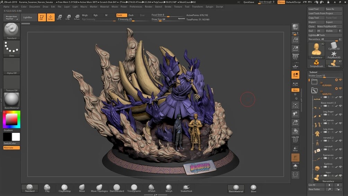Activate the Draw mode button
The width and height of the screenshot is (348, 196).
(x=51, y=17)
